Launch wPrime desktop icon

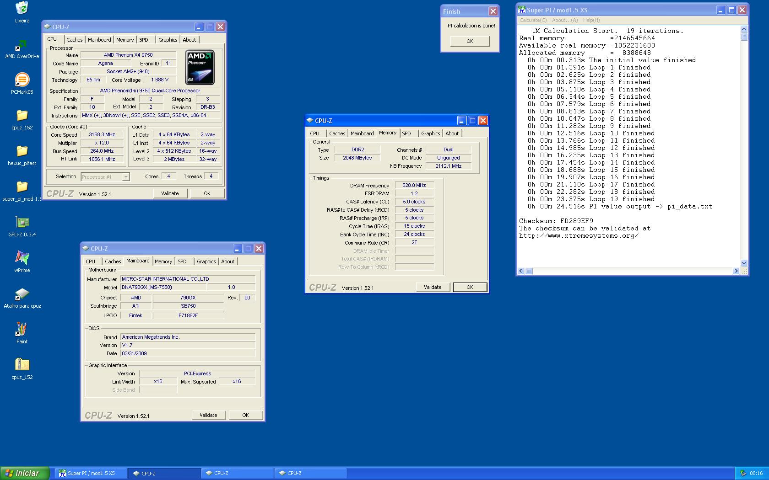tap(22, 258)
